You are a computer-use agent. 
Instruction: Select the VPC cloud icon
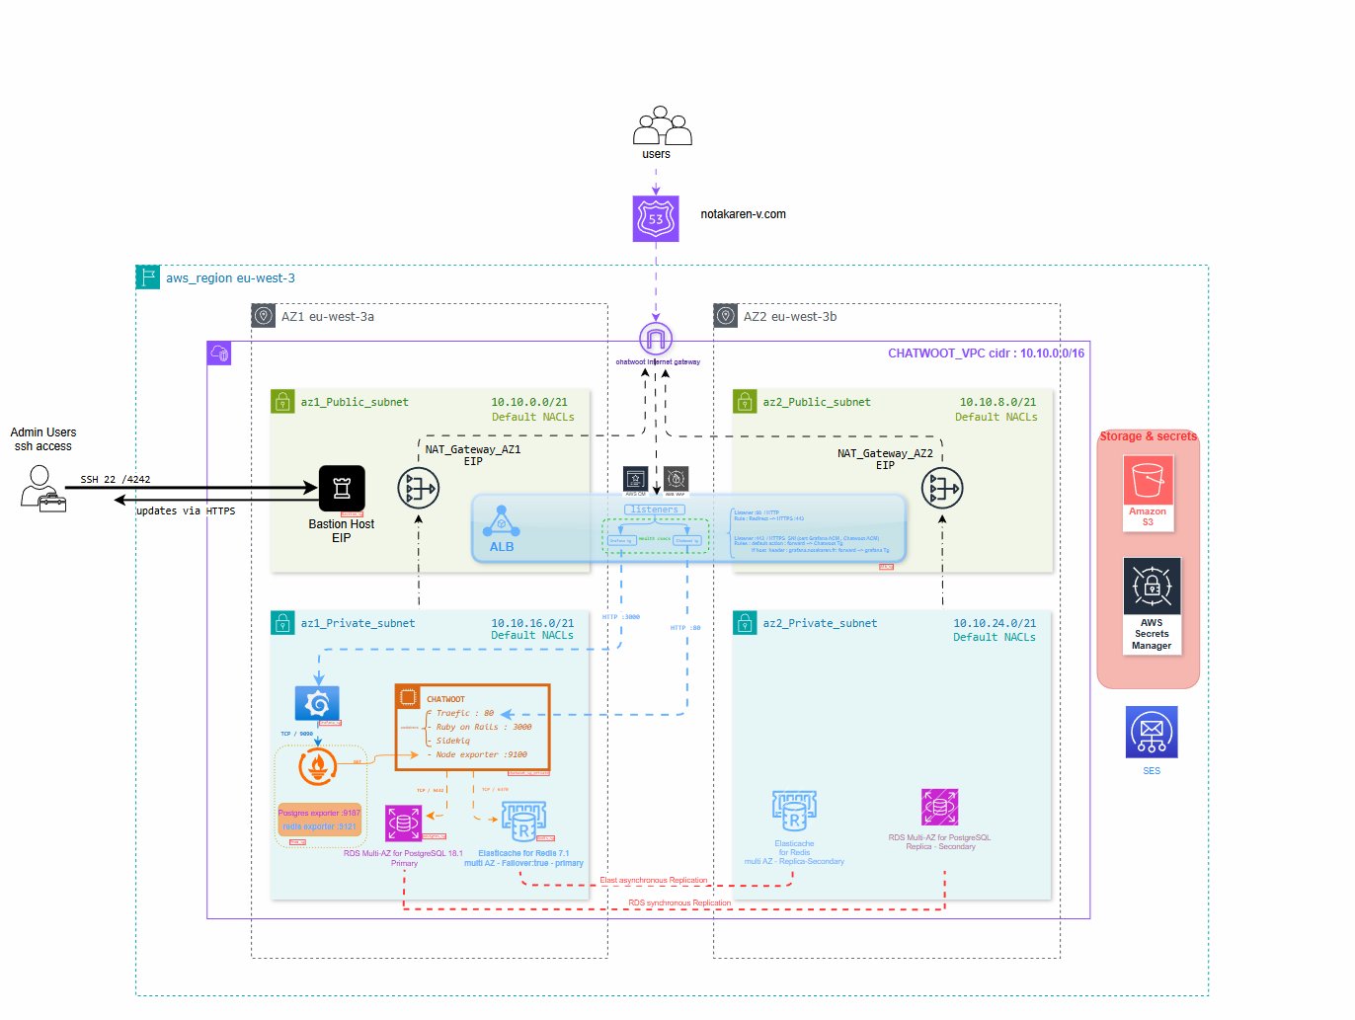tap(219, 353)
